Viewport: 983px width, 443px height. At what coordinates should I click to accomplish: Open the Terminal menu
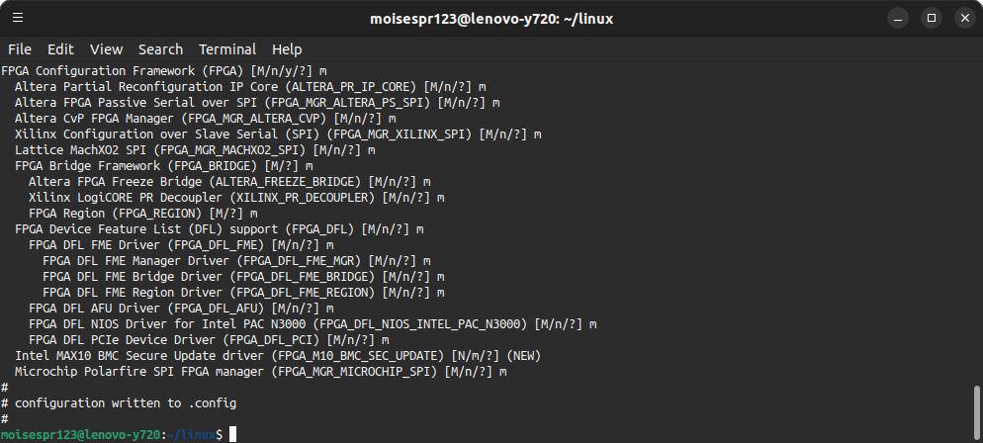pos(227,49)
